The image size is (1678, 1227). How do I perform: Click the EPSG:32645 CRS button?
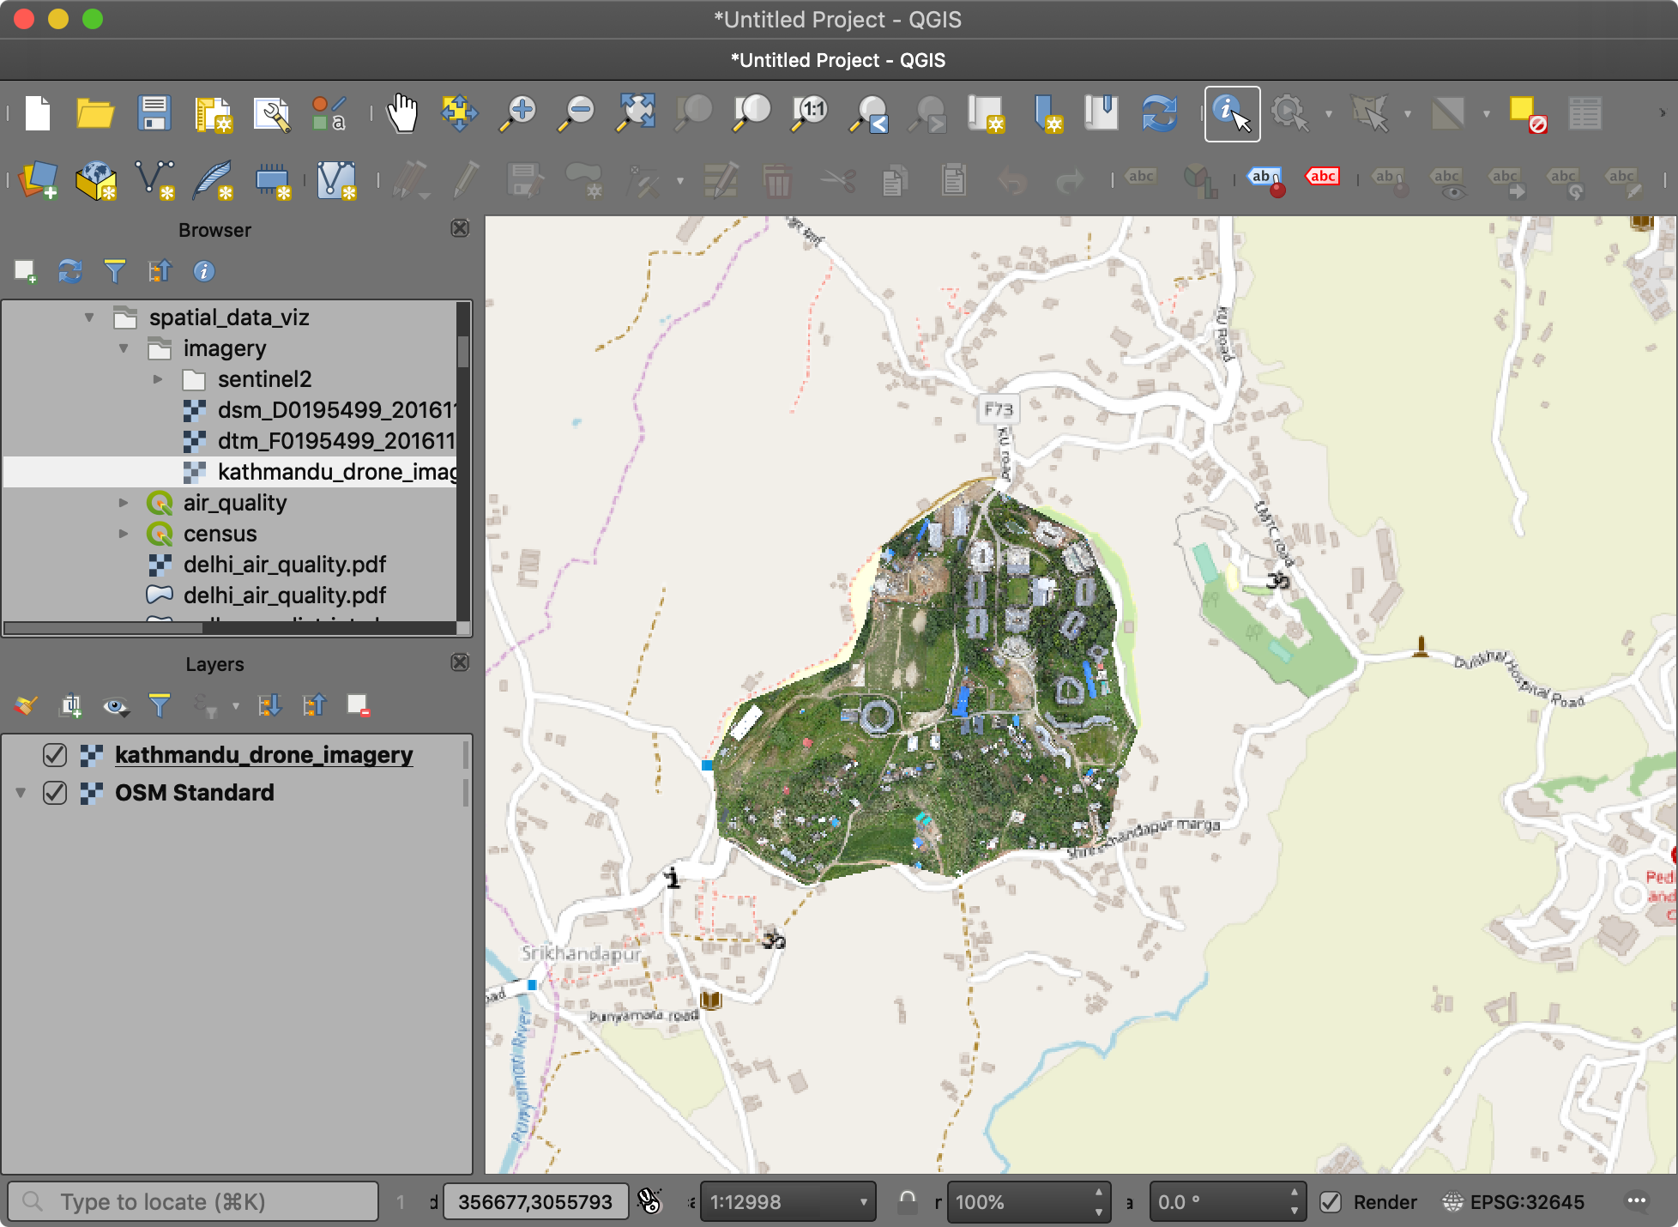(x=1514, y=1202)
